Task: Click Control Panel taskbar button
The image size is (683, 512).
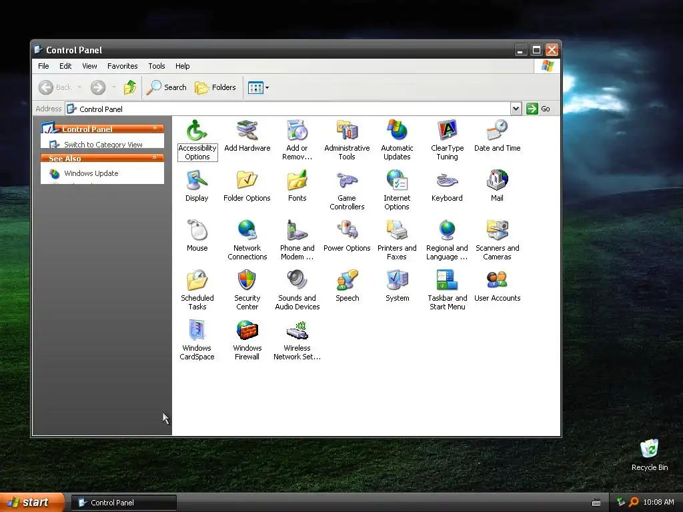Action: (x=124, y=503)
